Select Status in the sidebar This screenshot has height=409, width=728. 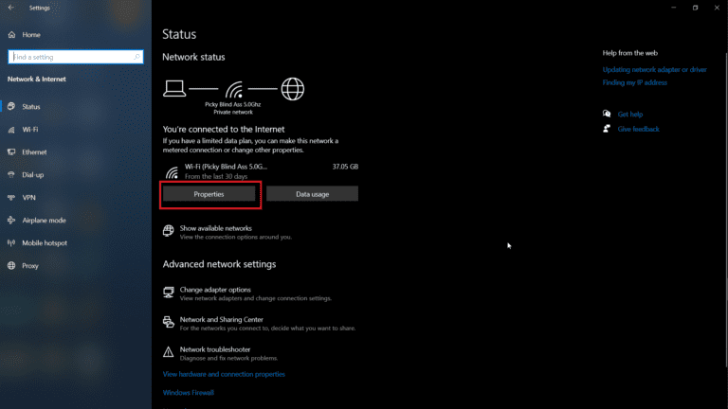pyautogui.click(x=31, y=107)
